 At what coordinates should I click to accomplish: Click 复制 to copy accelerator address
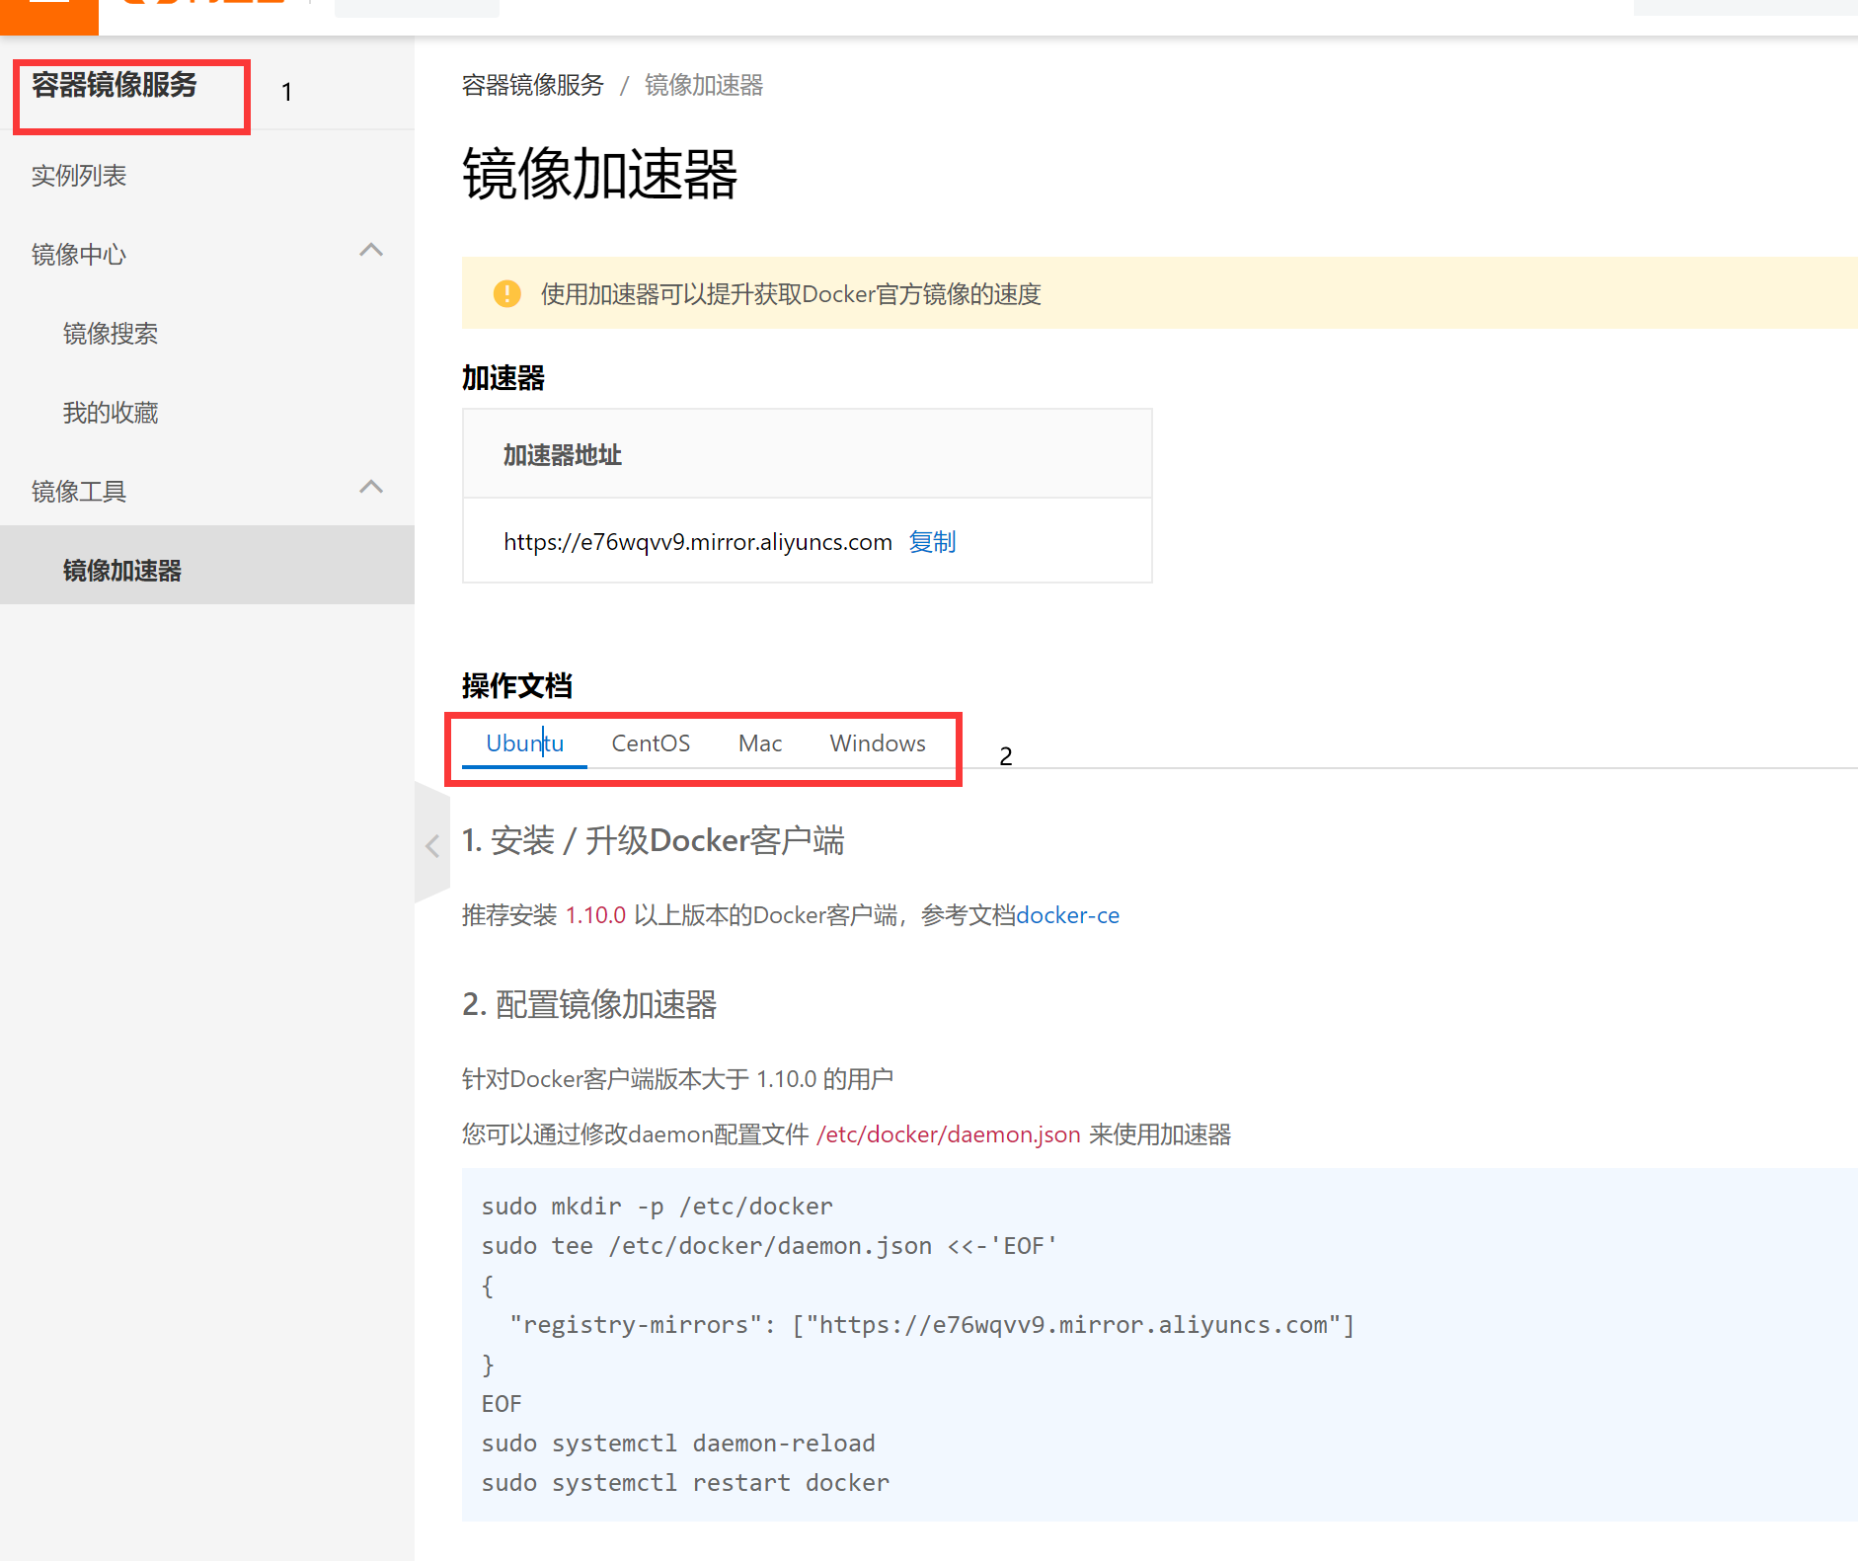(x=932, y=542)
